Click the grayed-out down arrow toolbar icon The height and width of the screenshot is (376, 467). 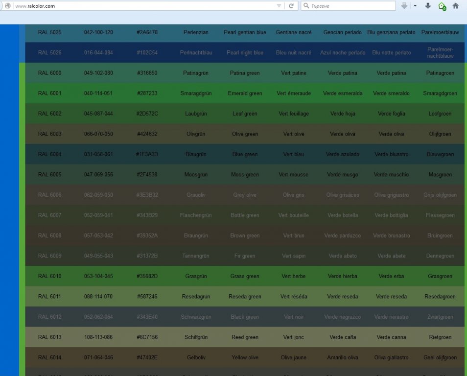404,6
